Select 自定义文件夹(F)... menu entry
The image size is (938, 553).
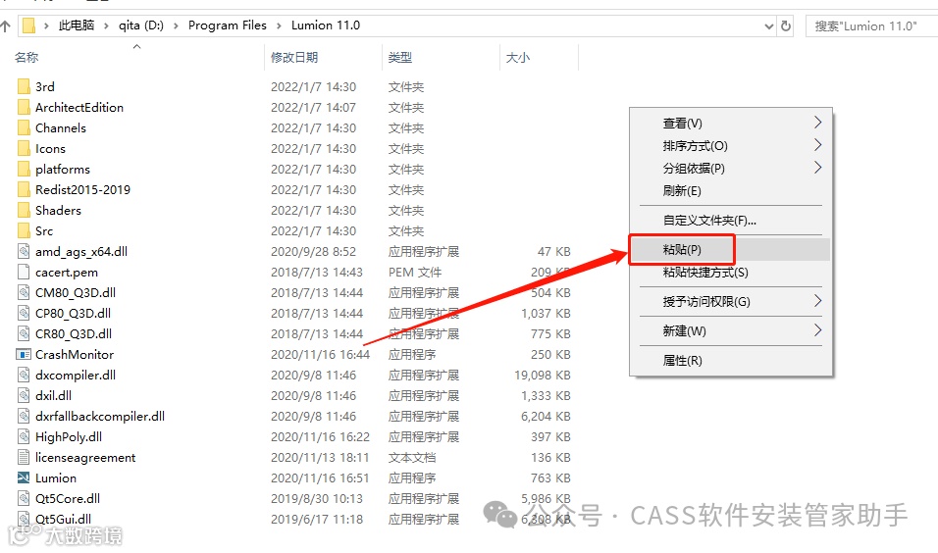[709, 221]
